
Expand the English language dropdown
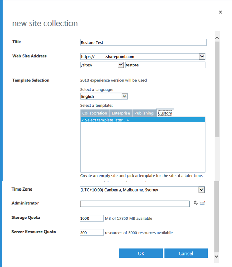pos(124,96)
